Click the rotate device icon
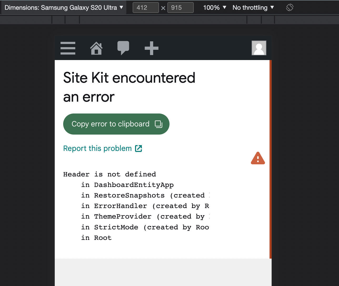This screenshot has height=286, width=339. 290,7
